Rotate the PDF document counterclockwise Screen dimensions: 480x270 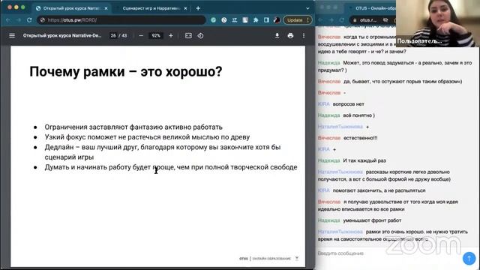click(x=200, y=35)
